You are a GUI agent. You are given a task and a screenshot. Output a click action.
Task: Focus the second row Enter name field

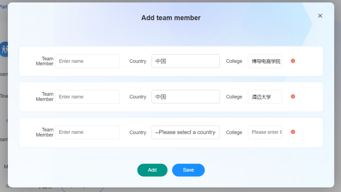coord(87,97)
